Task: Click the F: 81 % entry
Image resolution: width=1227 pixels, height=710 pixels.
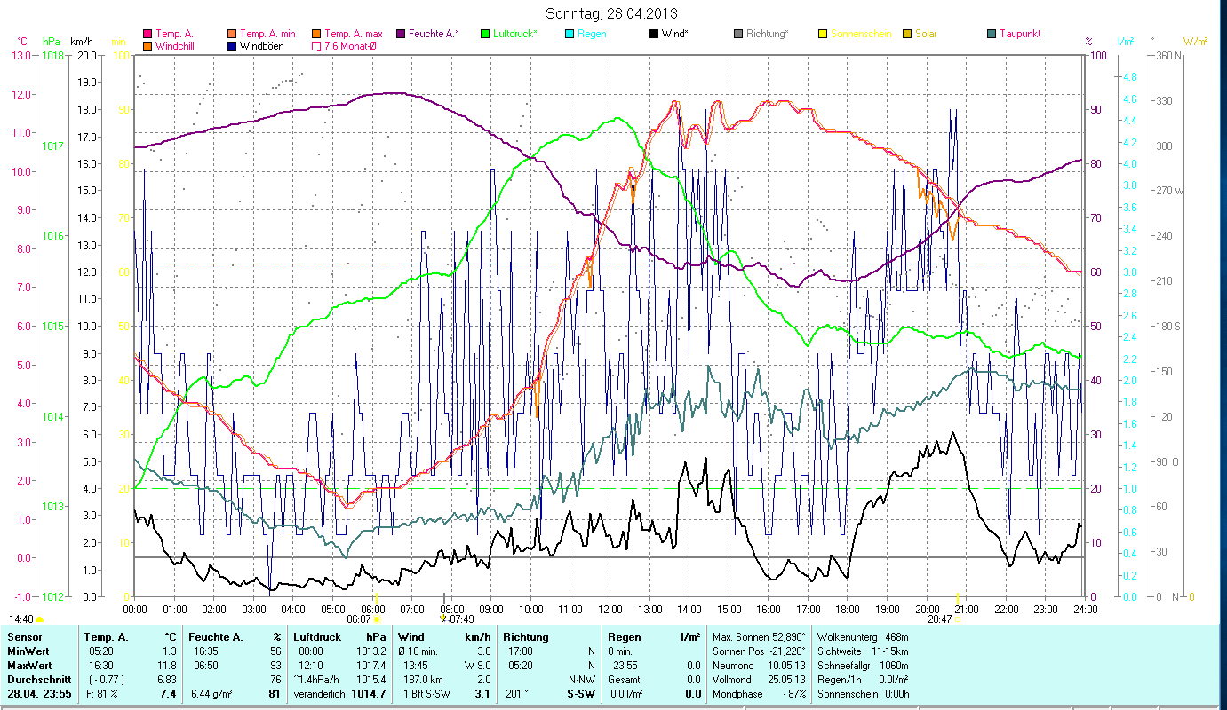Action: (101, 694)
